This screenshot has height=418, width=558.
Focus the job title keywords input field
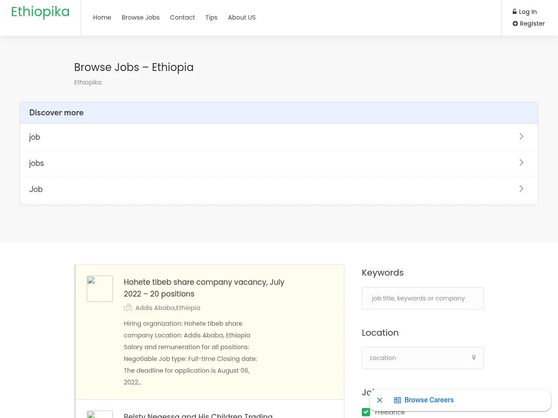(423, 298)
